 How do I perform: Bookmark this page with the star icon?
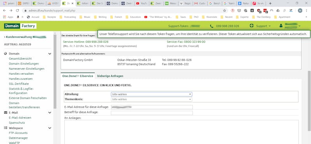tap(225, 11)
